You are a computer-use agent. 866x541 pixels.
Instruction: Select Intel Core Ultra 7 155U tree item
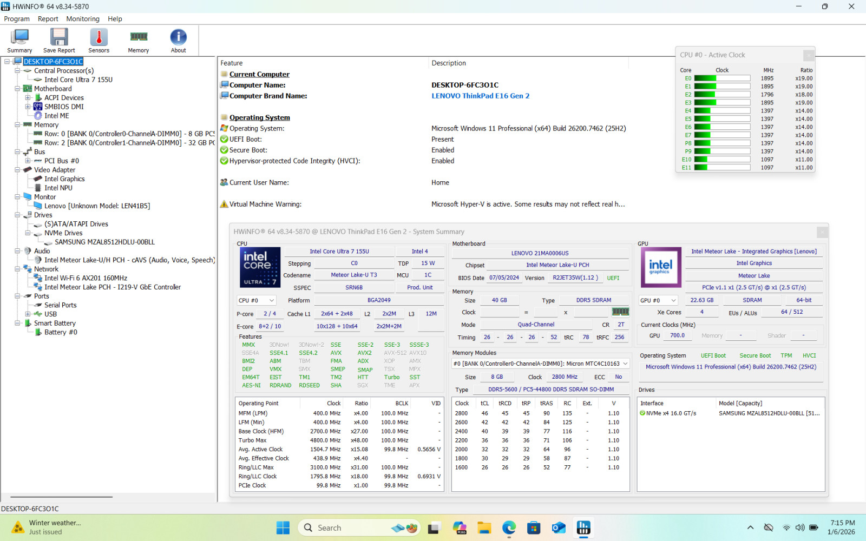coord(78,80)
